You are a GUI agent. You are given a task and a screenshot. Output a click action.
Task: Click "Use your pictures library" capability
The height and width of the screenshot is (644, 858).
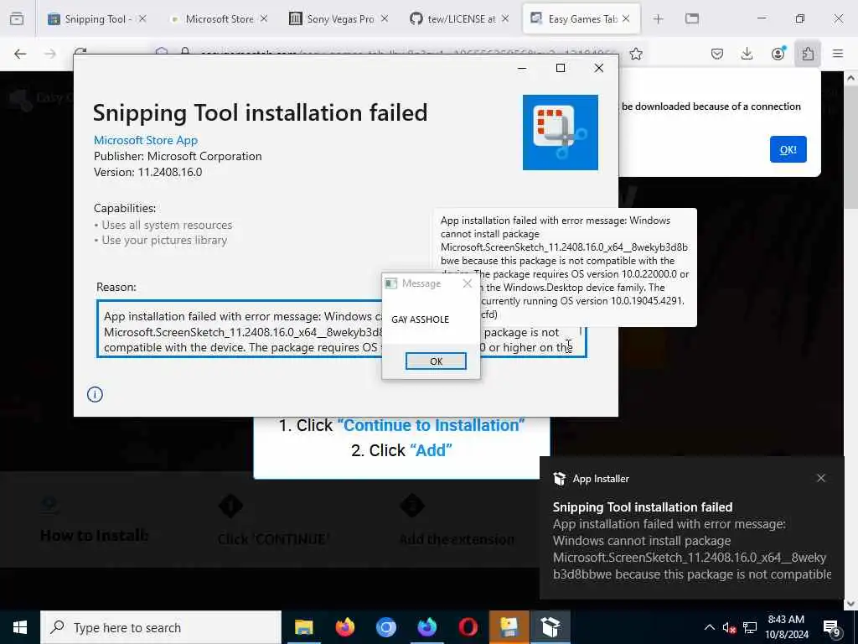click(164, 241)
